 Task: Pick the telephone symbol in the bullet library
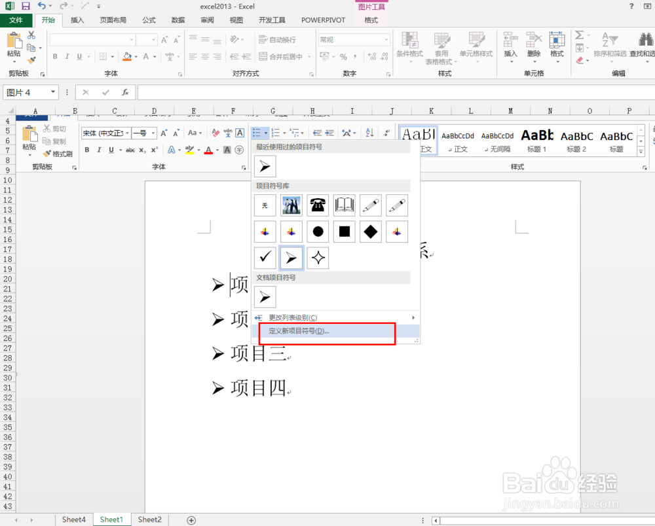coord(318,205)
